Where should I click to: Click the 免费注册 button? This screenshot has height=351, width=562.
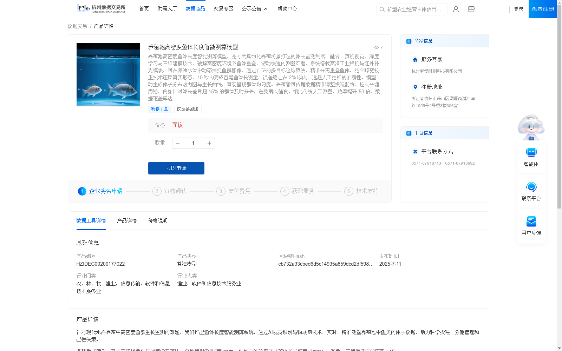tap(543, 9)
